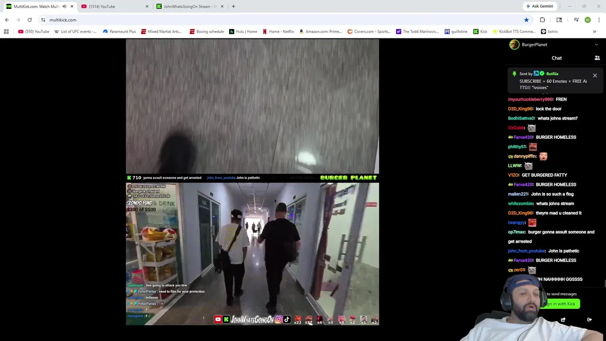606x341 pixels.
Task: Close the MultiKick browser tab
Action: (72, 7)
